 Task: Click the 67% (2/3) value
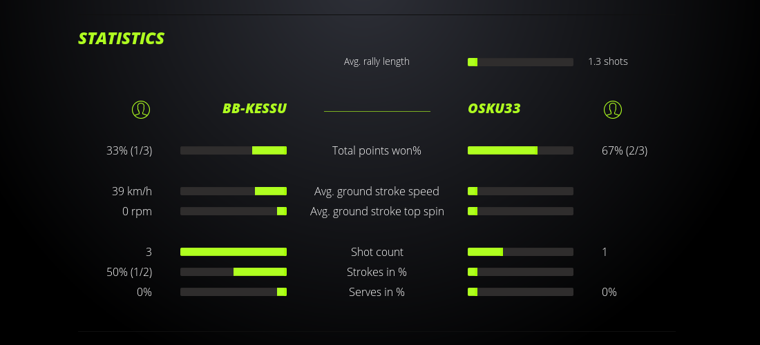[625, 150]
